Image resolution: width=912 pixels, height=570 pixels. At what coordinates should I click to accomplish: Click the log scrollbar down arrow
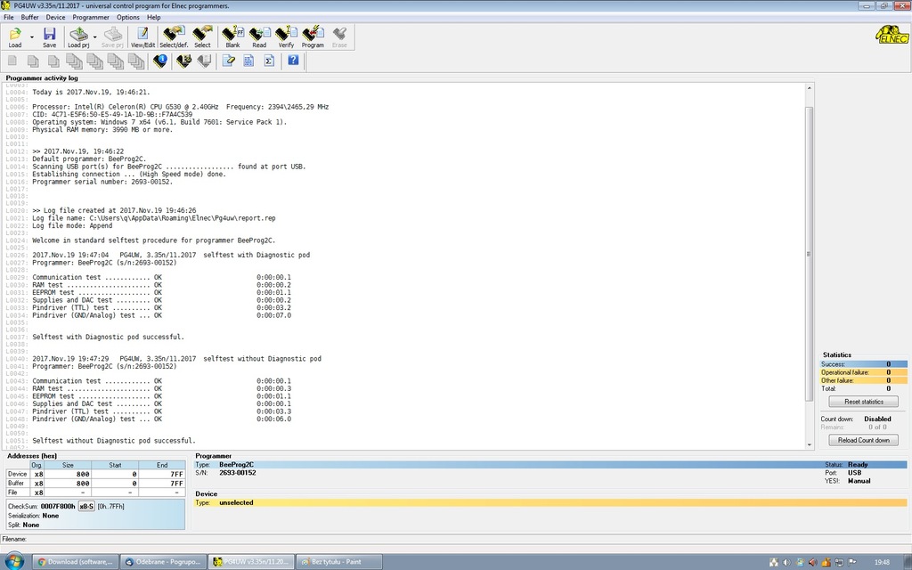(x=809, y=445)
